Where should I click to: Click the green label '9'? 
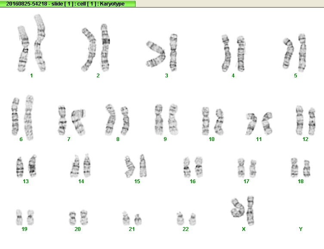[x=165, y=139]
